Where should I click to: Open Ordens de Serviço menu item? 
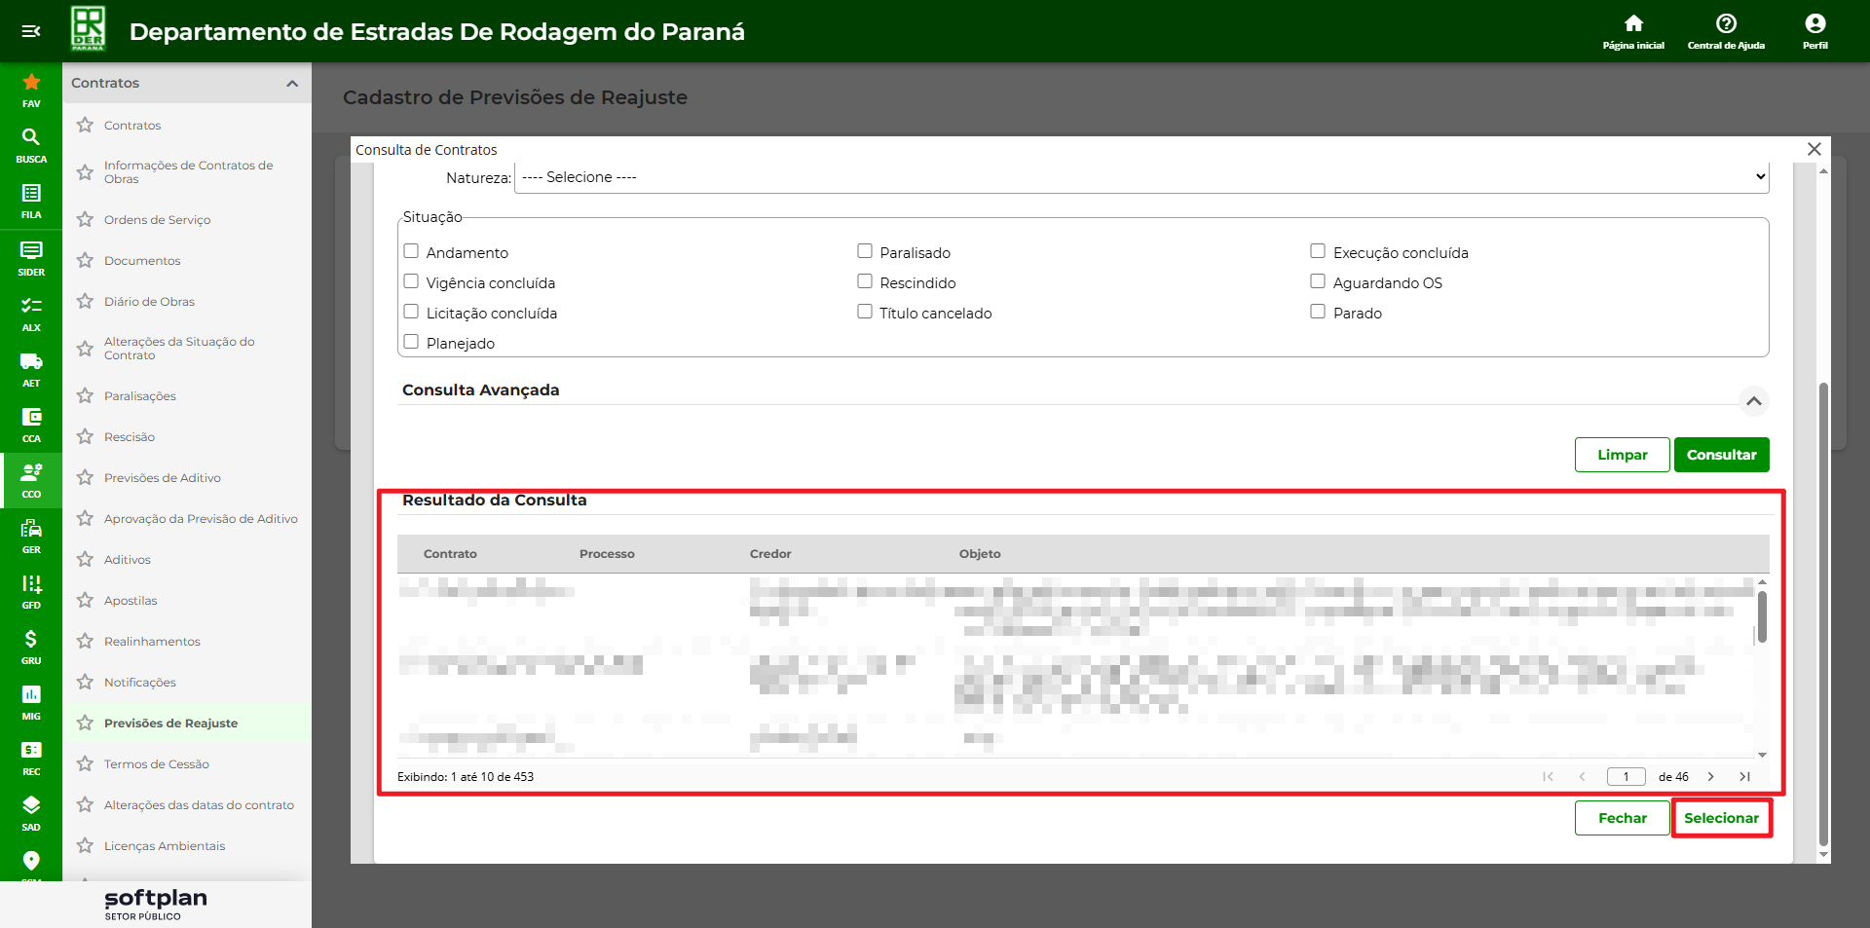pyautogui.click(x=157, y=220)
